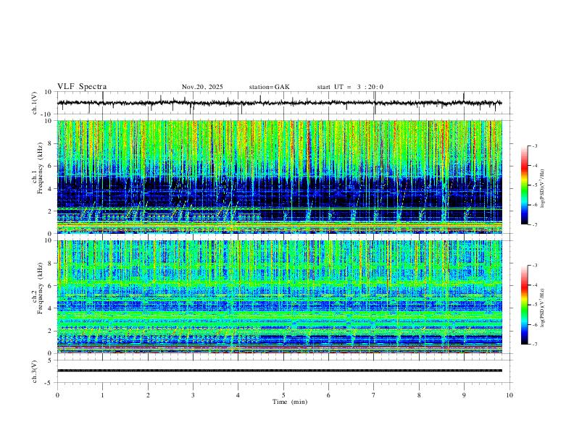Select the ch.1 "Frequency (kHz)" axis label

(41, 168)
